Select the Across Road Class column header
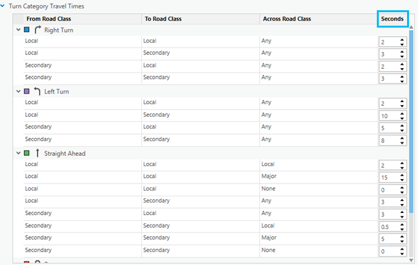418x265 pixels. (287, 19)
